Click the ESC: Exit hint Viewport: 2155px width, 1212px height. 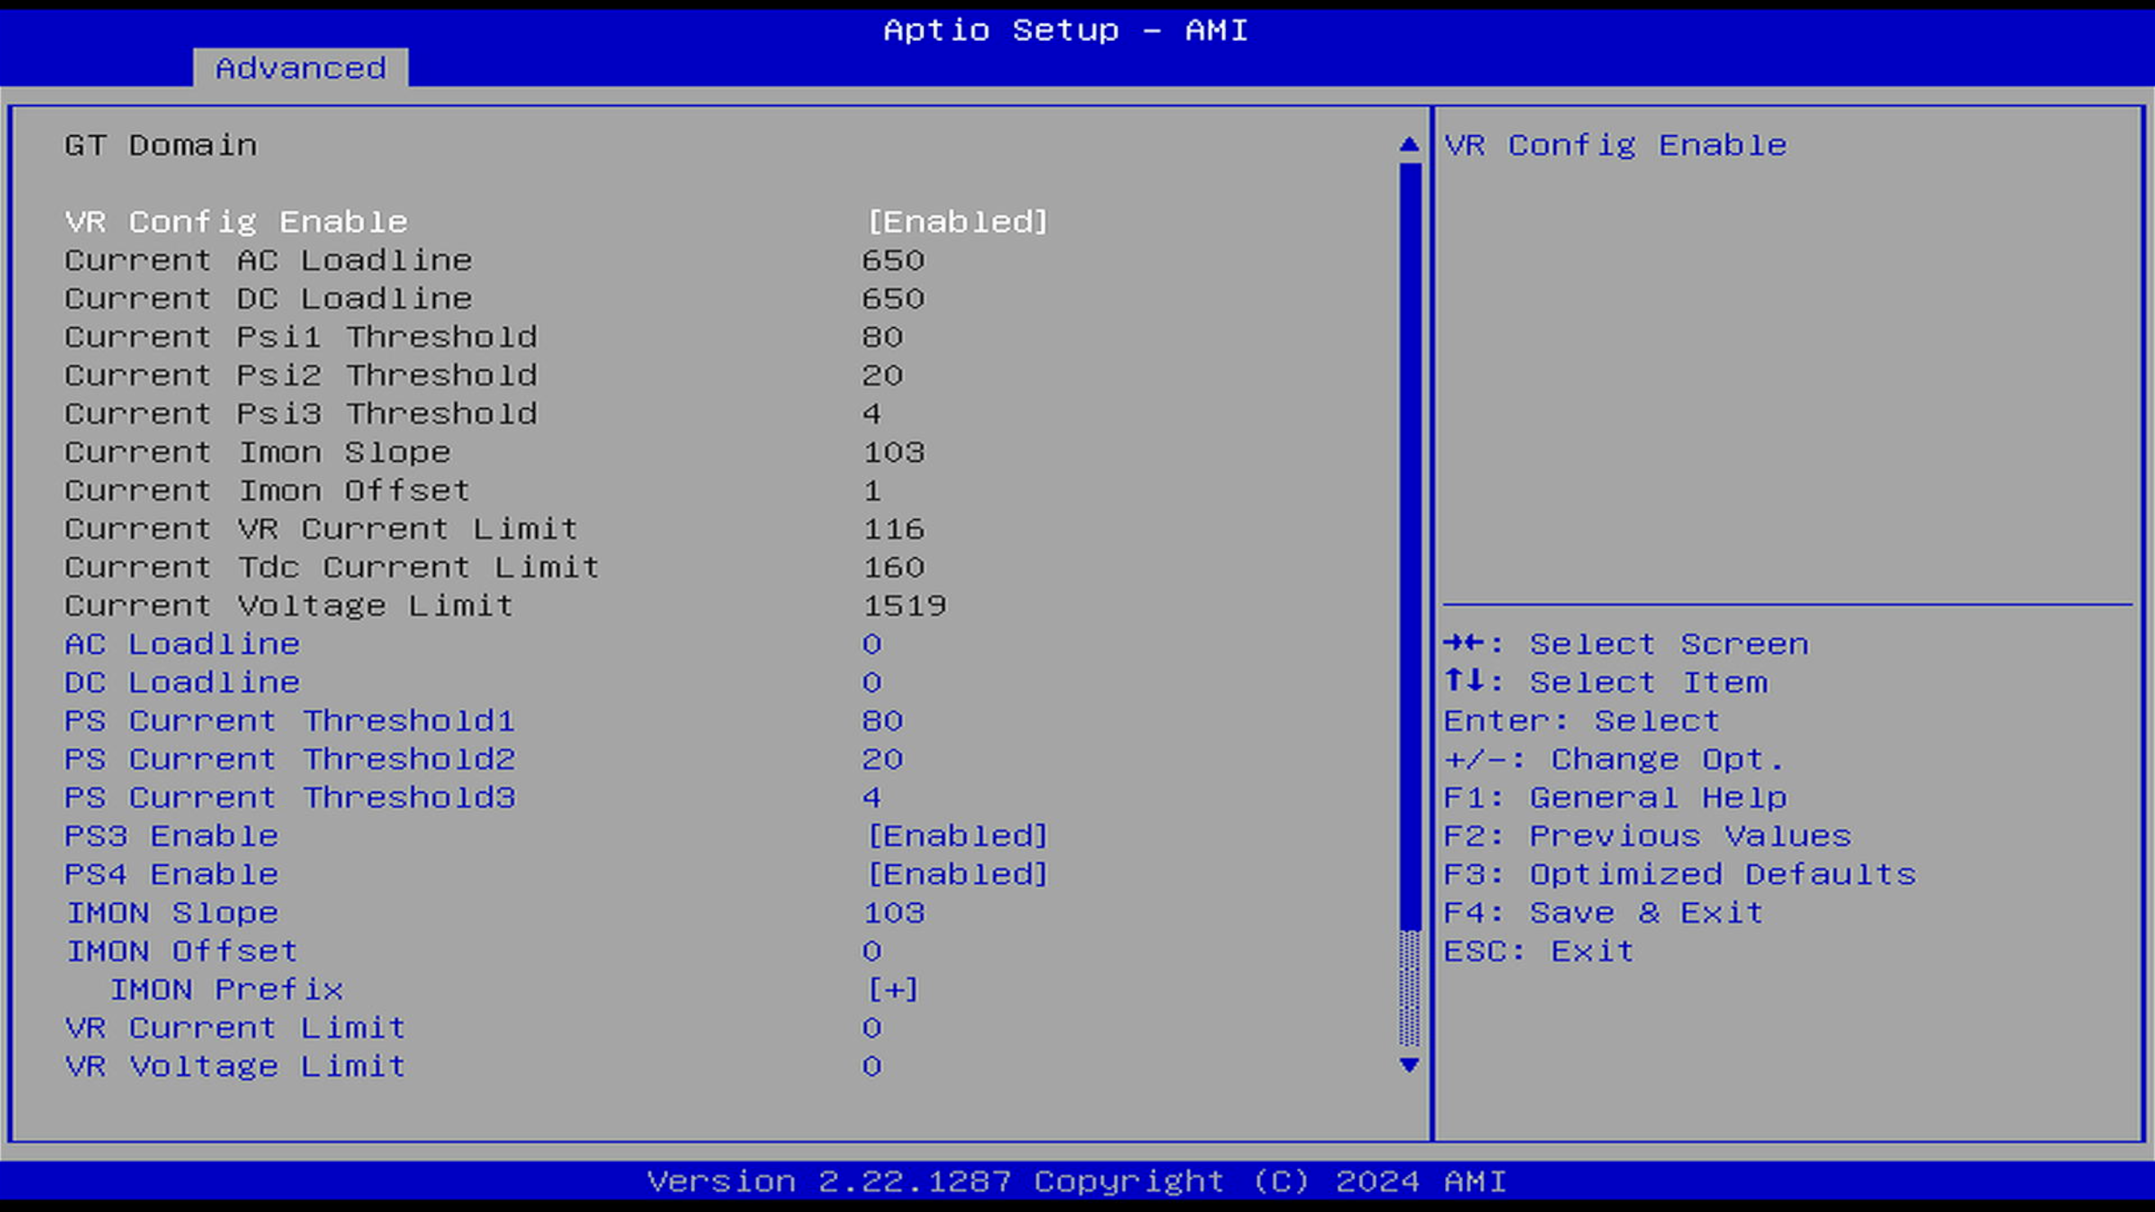point(1538,951)
